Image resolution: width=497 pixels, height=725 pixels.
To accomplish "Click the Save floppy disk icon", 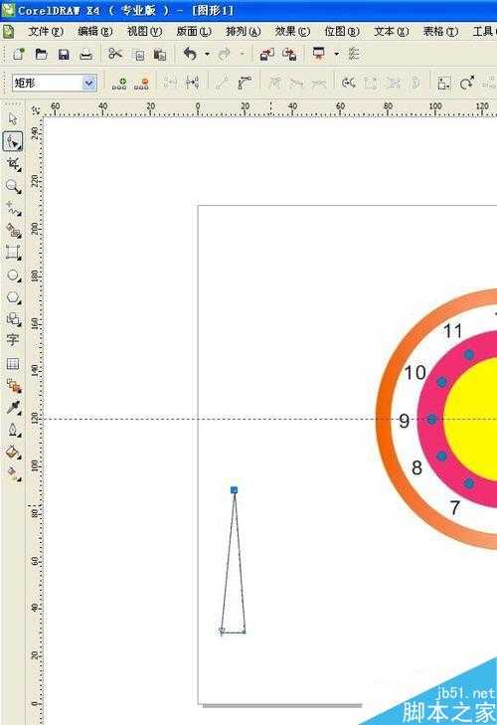I will (64, 55).
